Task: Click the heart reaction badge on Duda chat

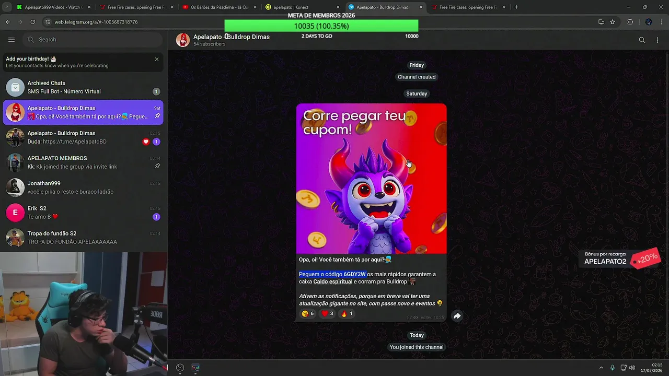Action: click(146, 142)
